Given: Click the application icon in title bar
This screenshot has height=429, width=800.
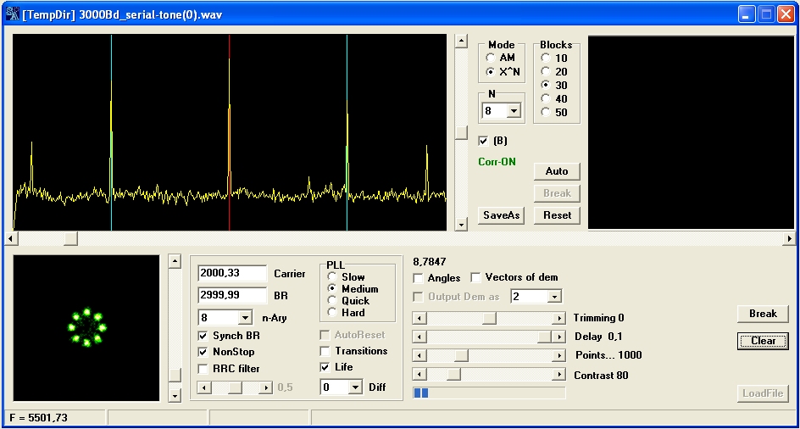Looking at the screenshot, I should click(x=13, y=14).
